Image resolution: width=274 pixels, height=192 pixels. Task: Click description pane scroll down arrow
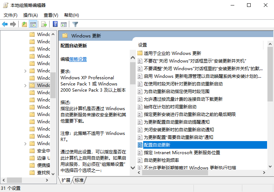(x=133, y=168)
